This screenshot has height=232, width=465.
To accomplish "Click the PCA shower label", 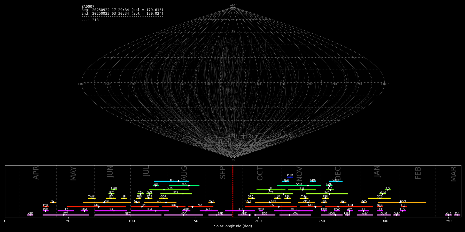I will tap(149, 209).
